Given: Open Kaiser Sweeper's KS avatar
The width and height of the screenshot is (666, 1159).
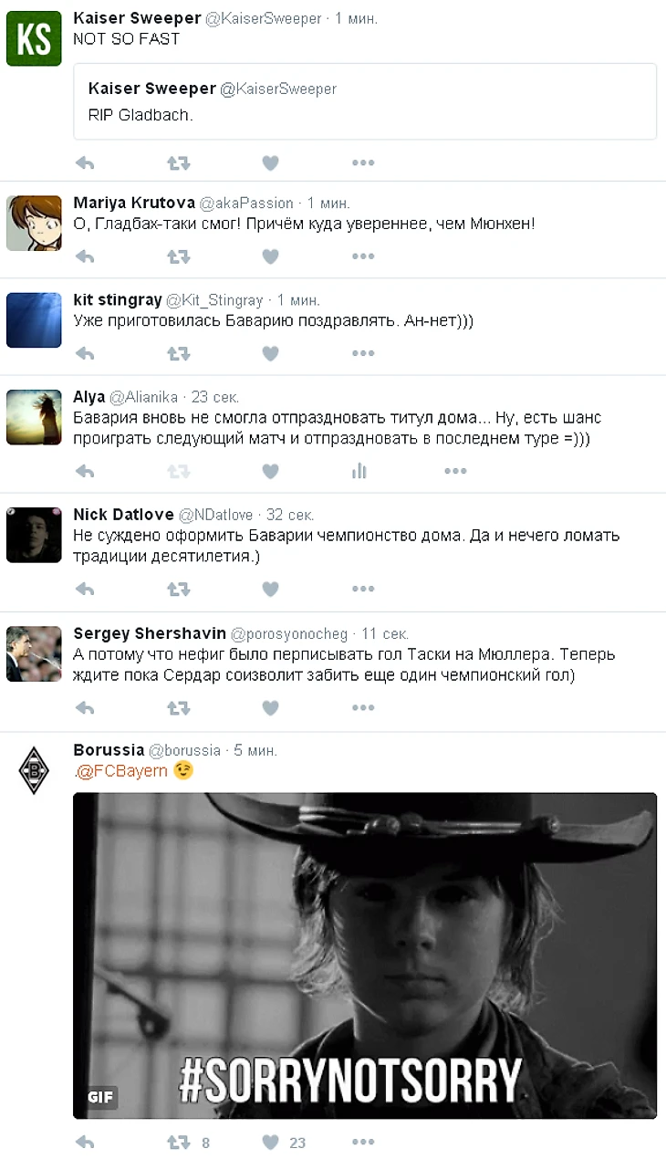Looking at the screenshot, I should (x=34, y=38).
